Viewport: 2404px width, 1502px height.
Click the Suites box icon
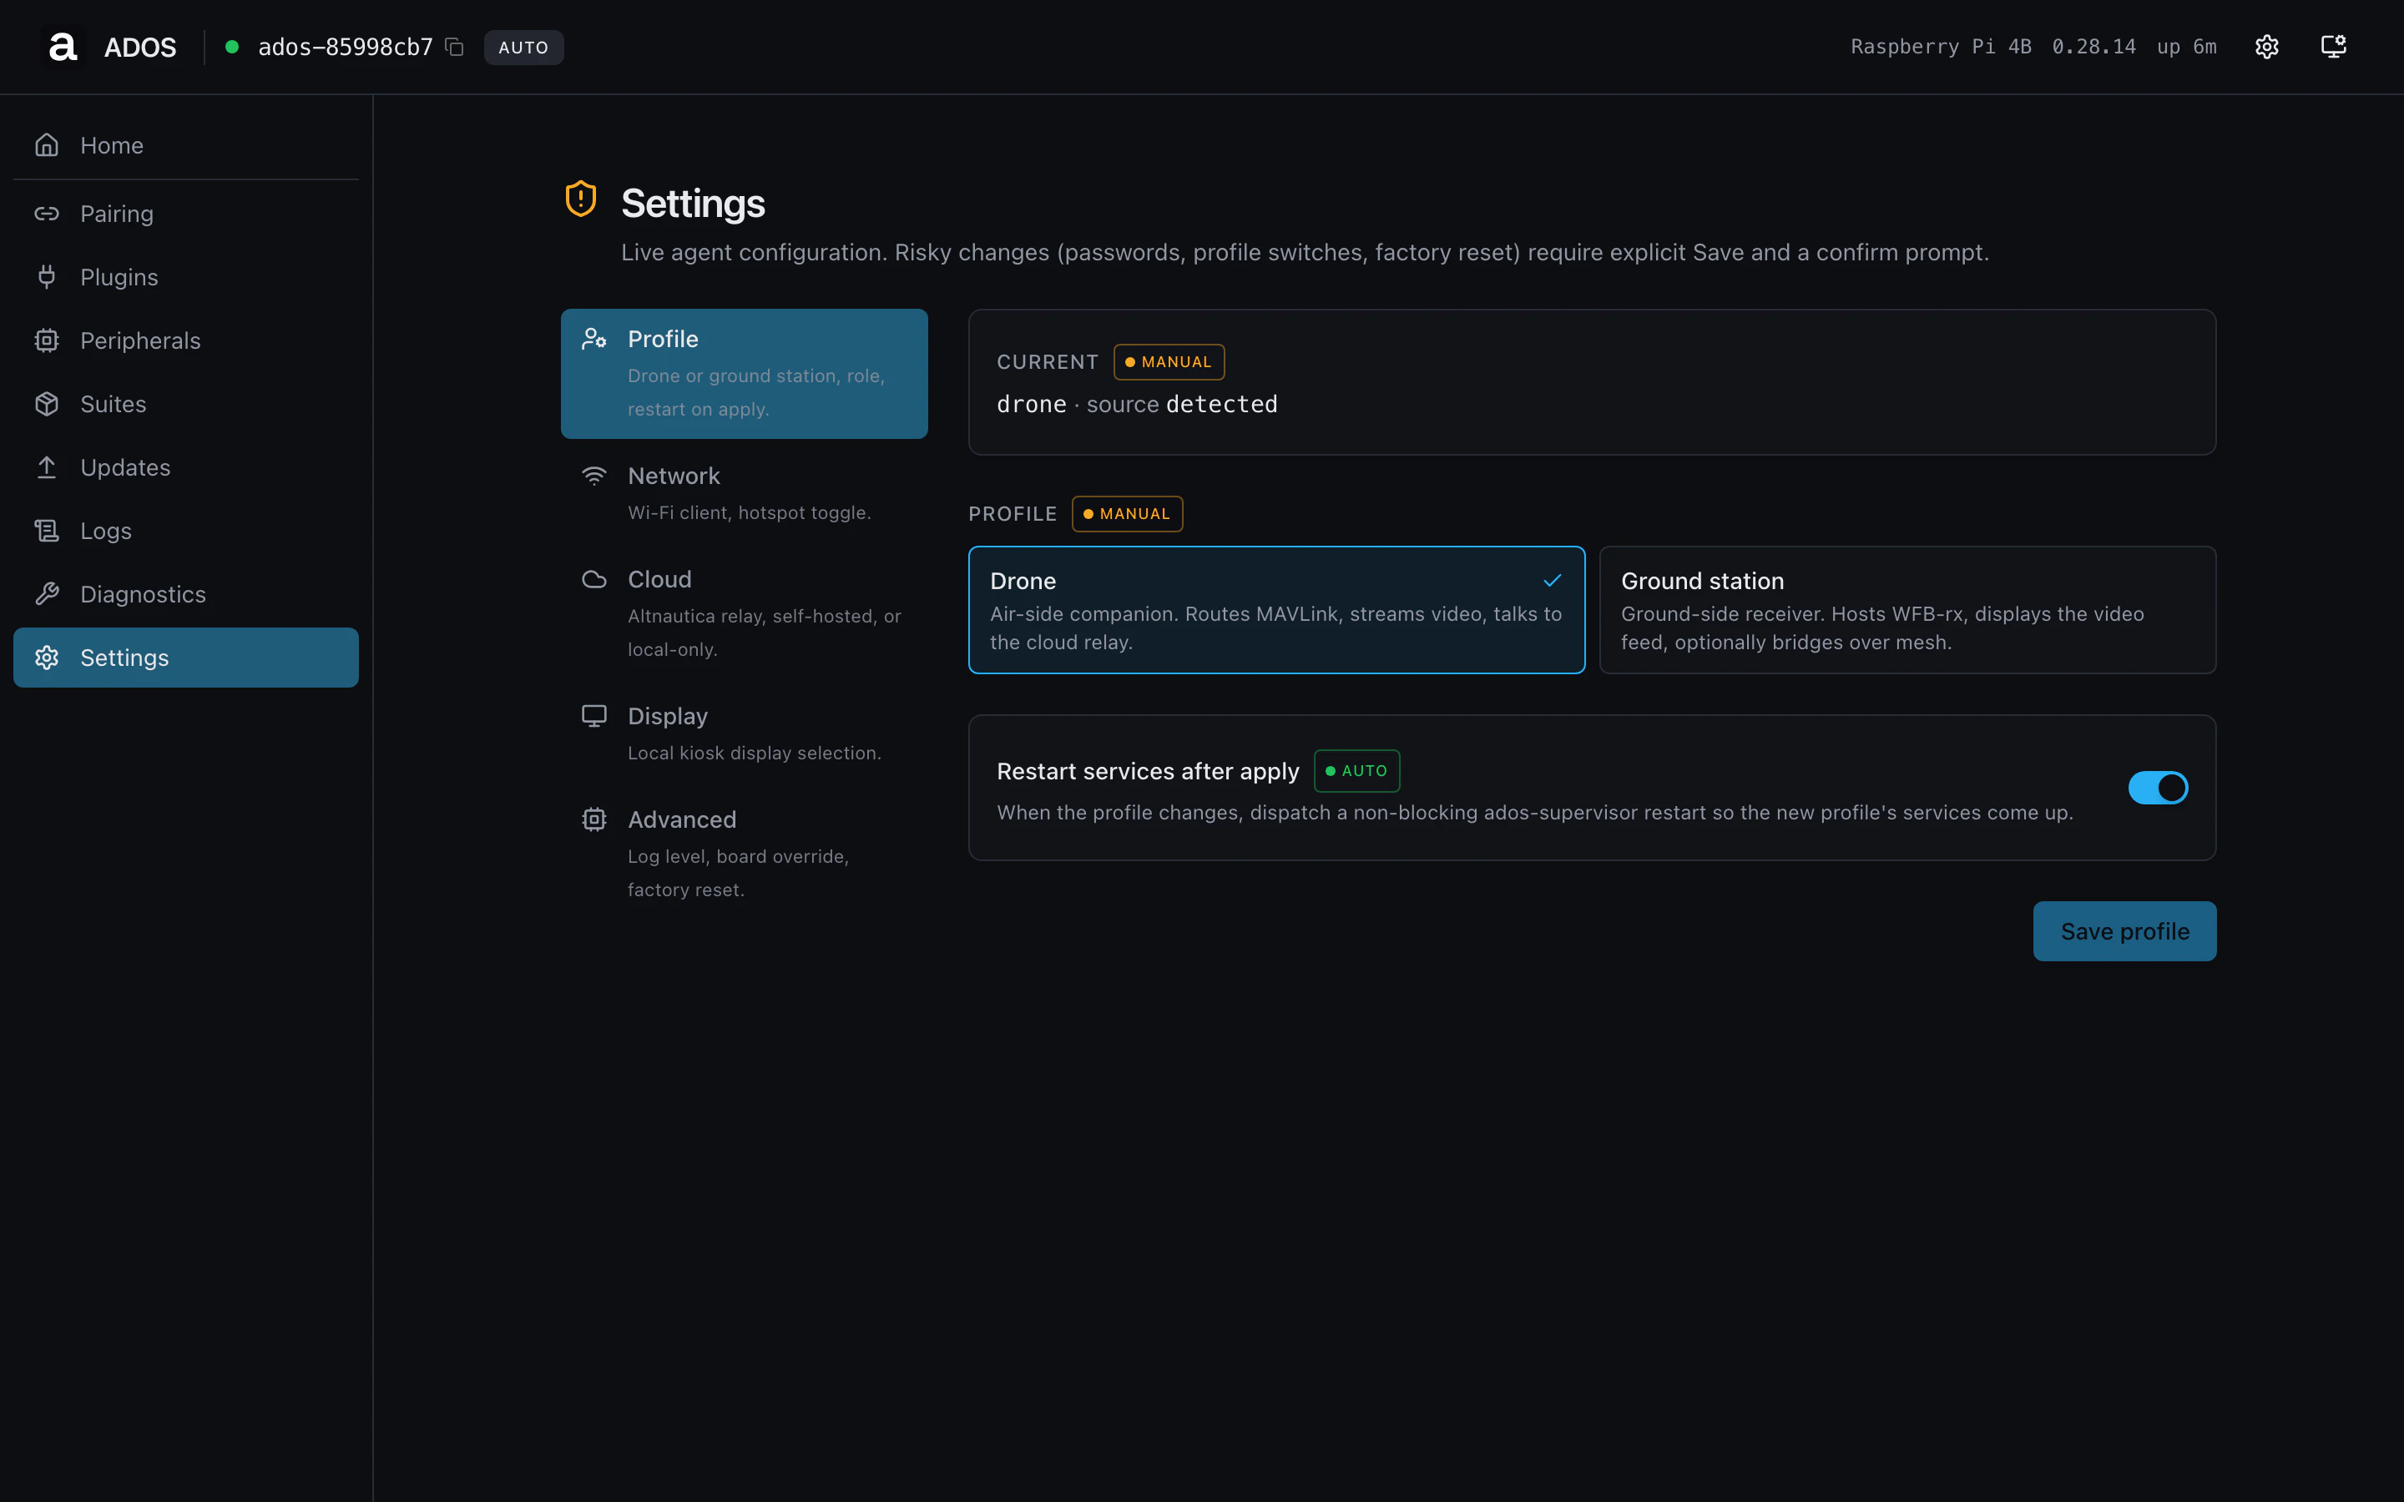47,405
